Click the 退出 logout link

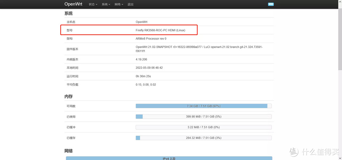point(130,4)
